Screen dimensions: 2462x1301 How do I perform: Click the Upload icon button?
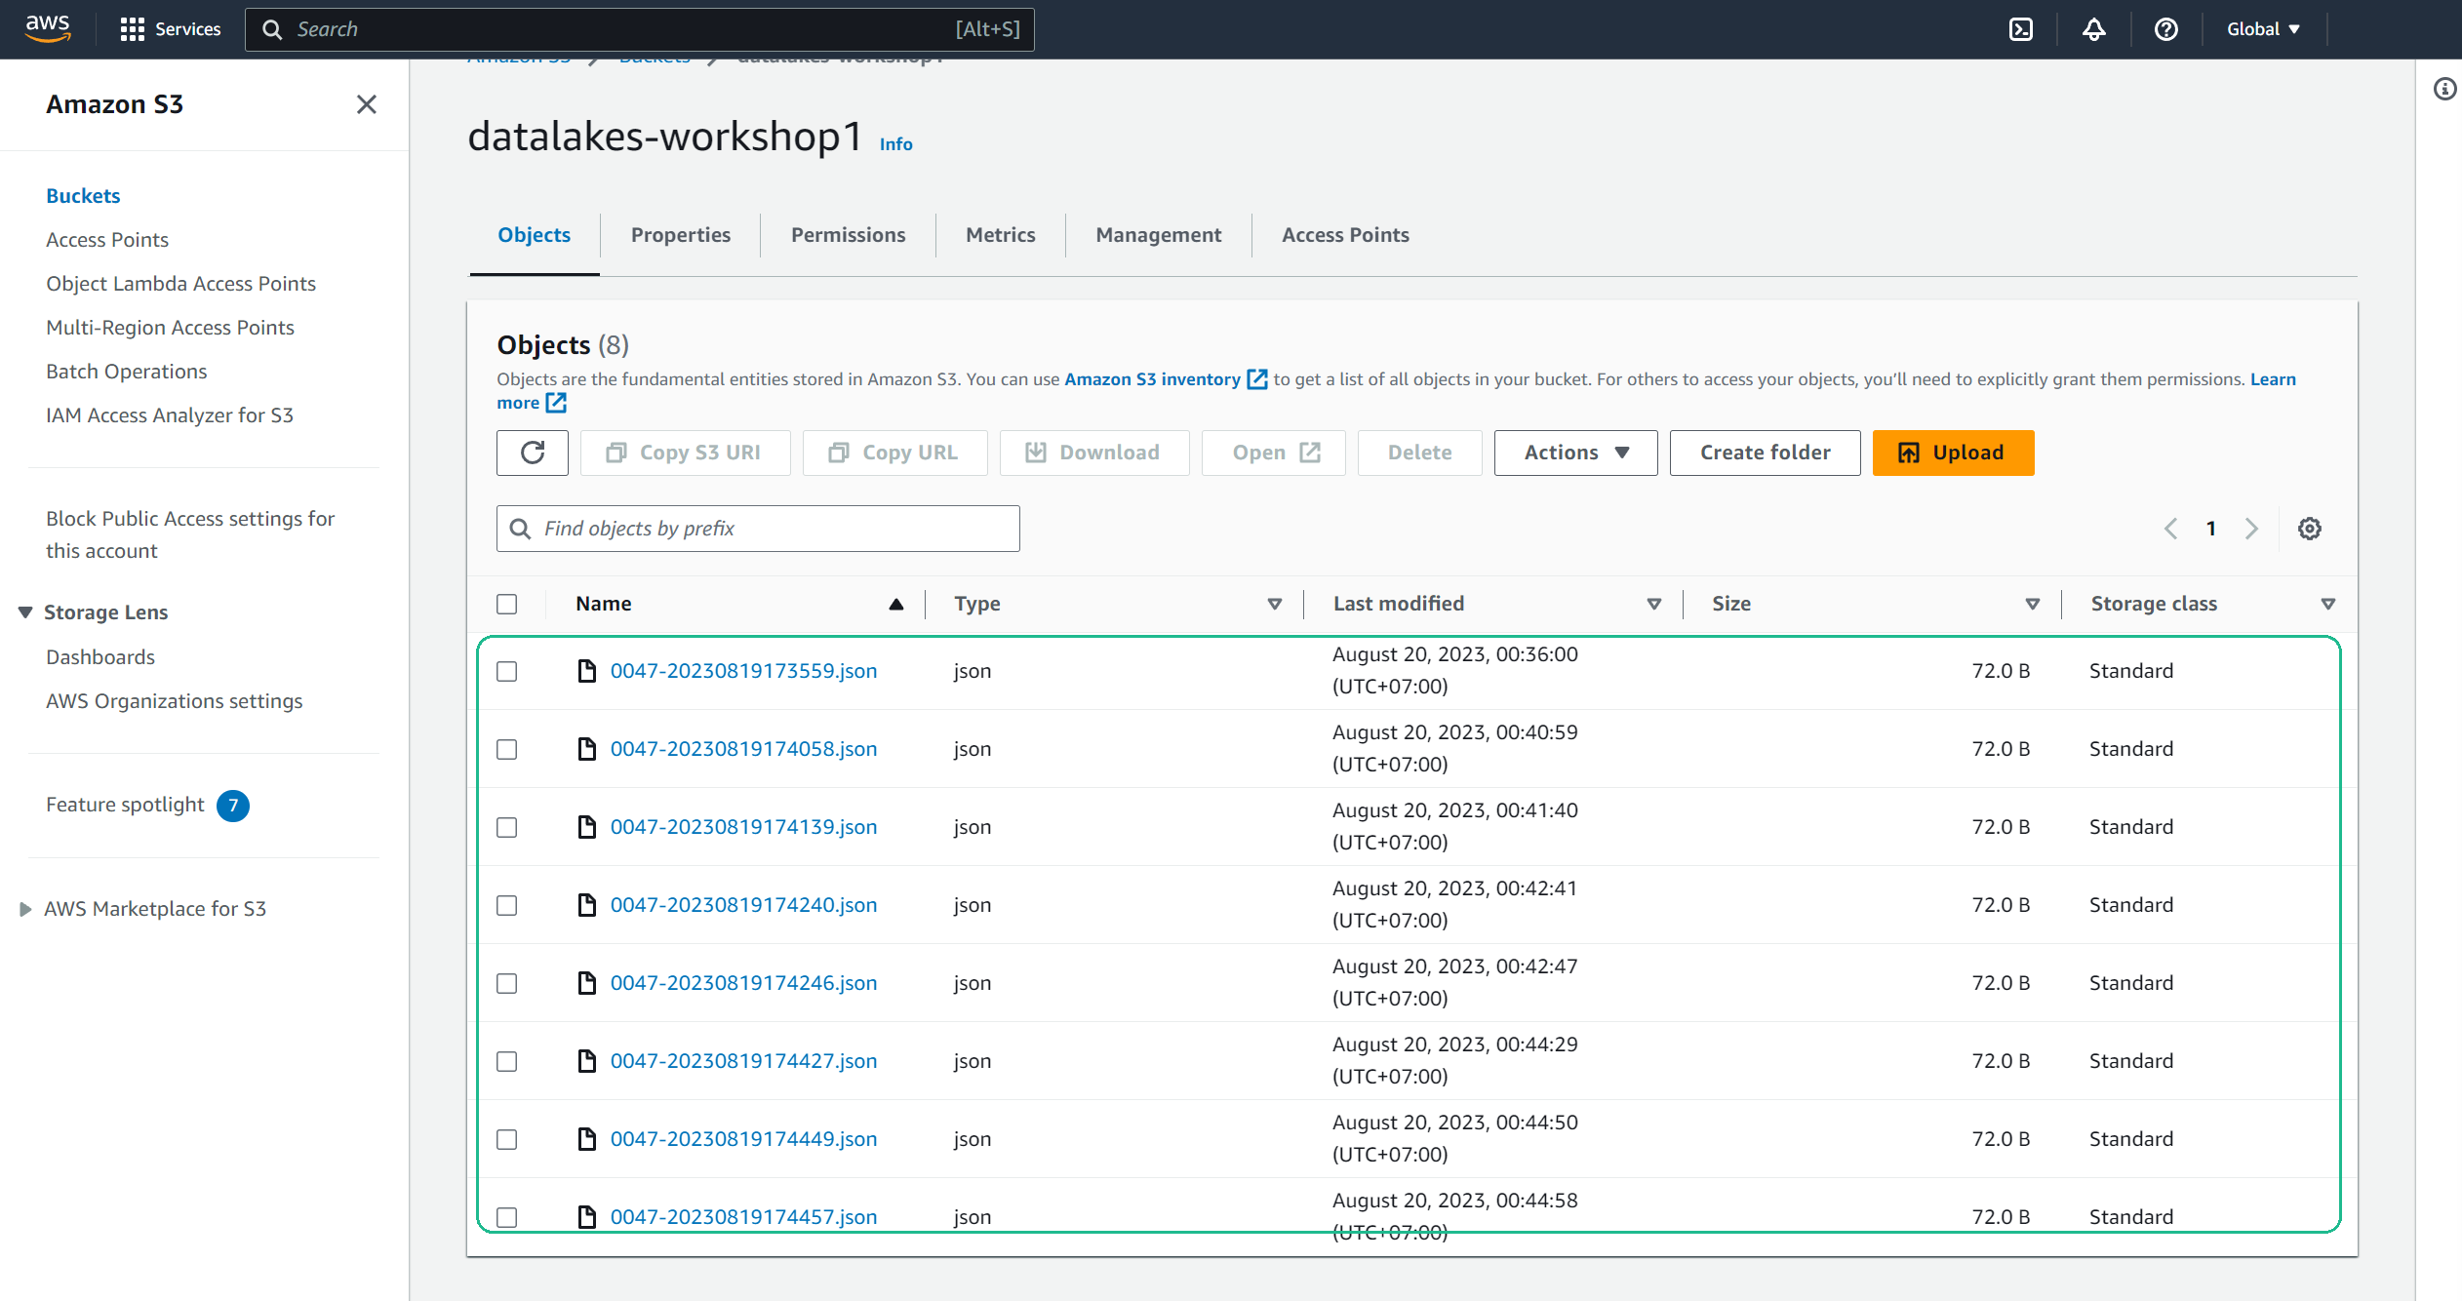click(1907, 453)
